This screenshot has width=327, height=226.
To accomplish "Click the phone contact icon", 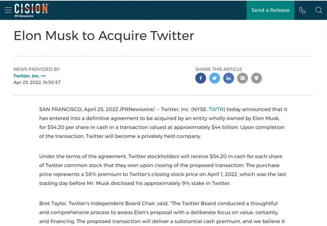I will (x=302, y=10).
